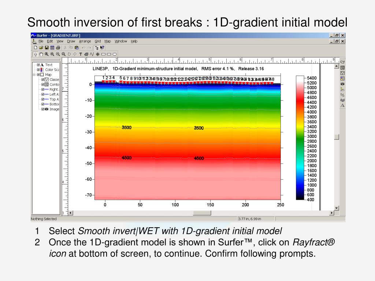Image resolution: width=375 pixels, height=281 pixels.
Task: Choose the Select arrow tool
Action: pyautogui.click(x=36, y=54)
